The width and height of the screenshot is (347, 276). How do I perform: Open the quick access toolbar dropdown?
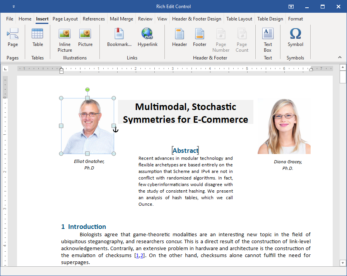[14, 7]
